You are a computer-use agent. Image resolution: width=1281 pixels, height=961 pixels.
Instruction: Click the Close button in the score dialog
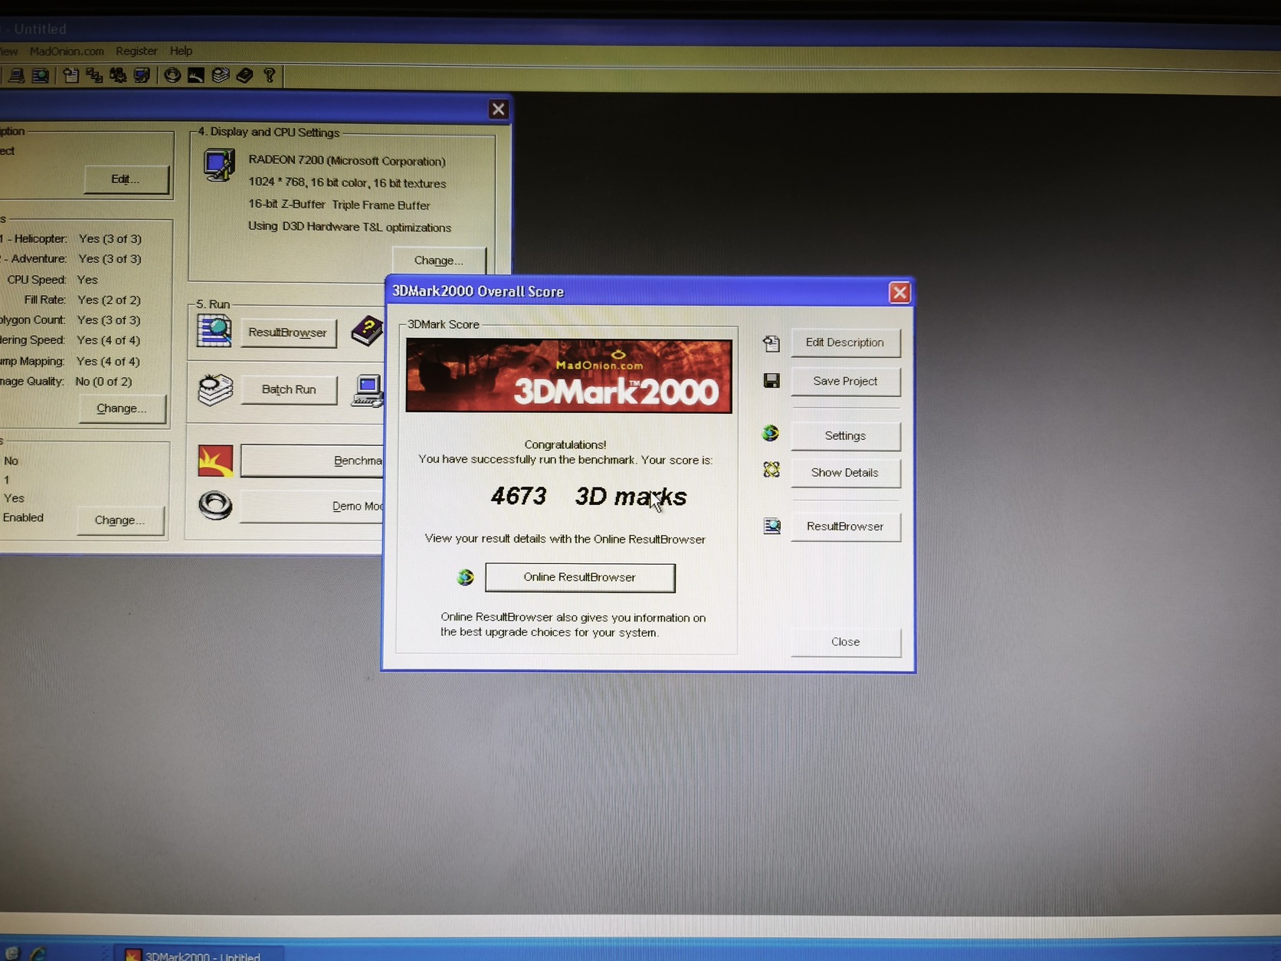click(845, 642)
